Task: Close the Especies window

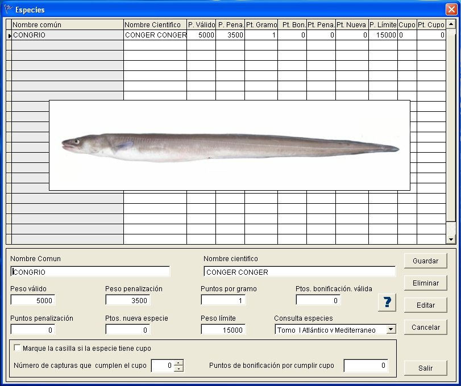Action: pos(450,9)
